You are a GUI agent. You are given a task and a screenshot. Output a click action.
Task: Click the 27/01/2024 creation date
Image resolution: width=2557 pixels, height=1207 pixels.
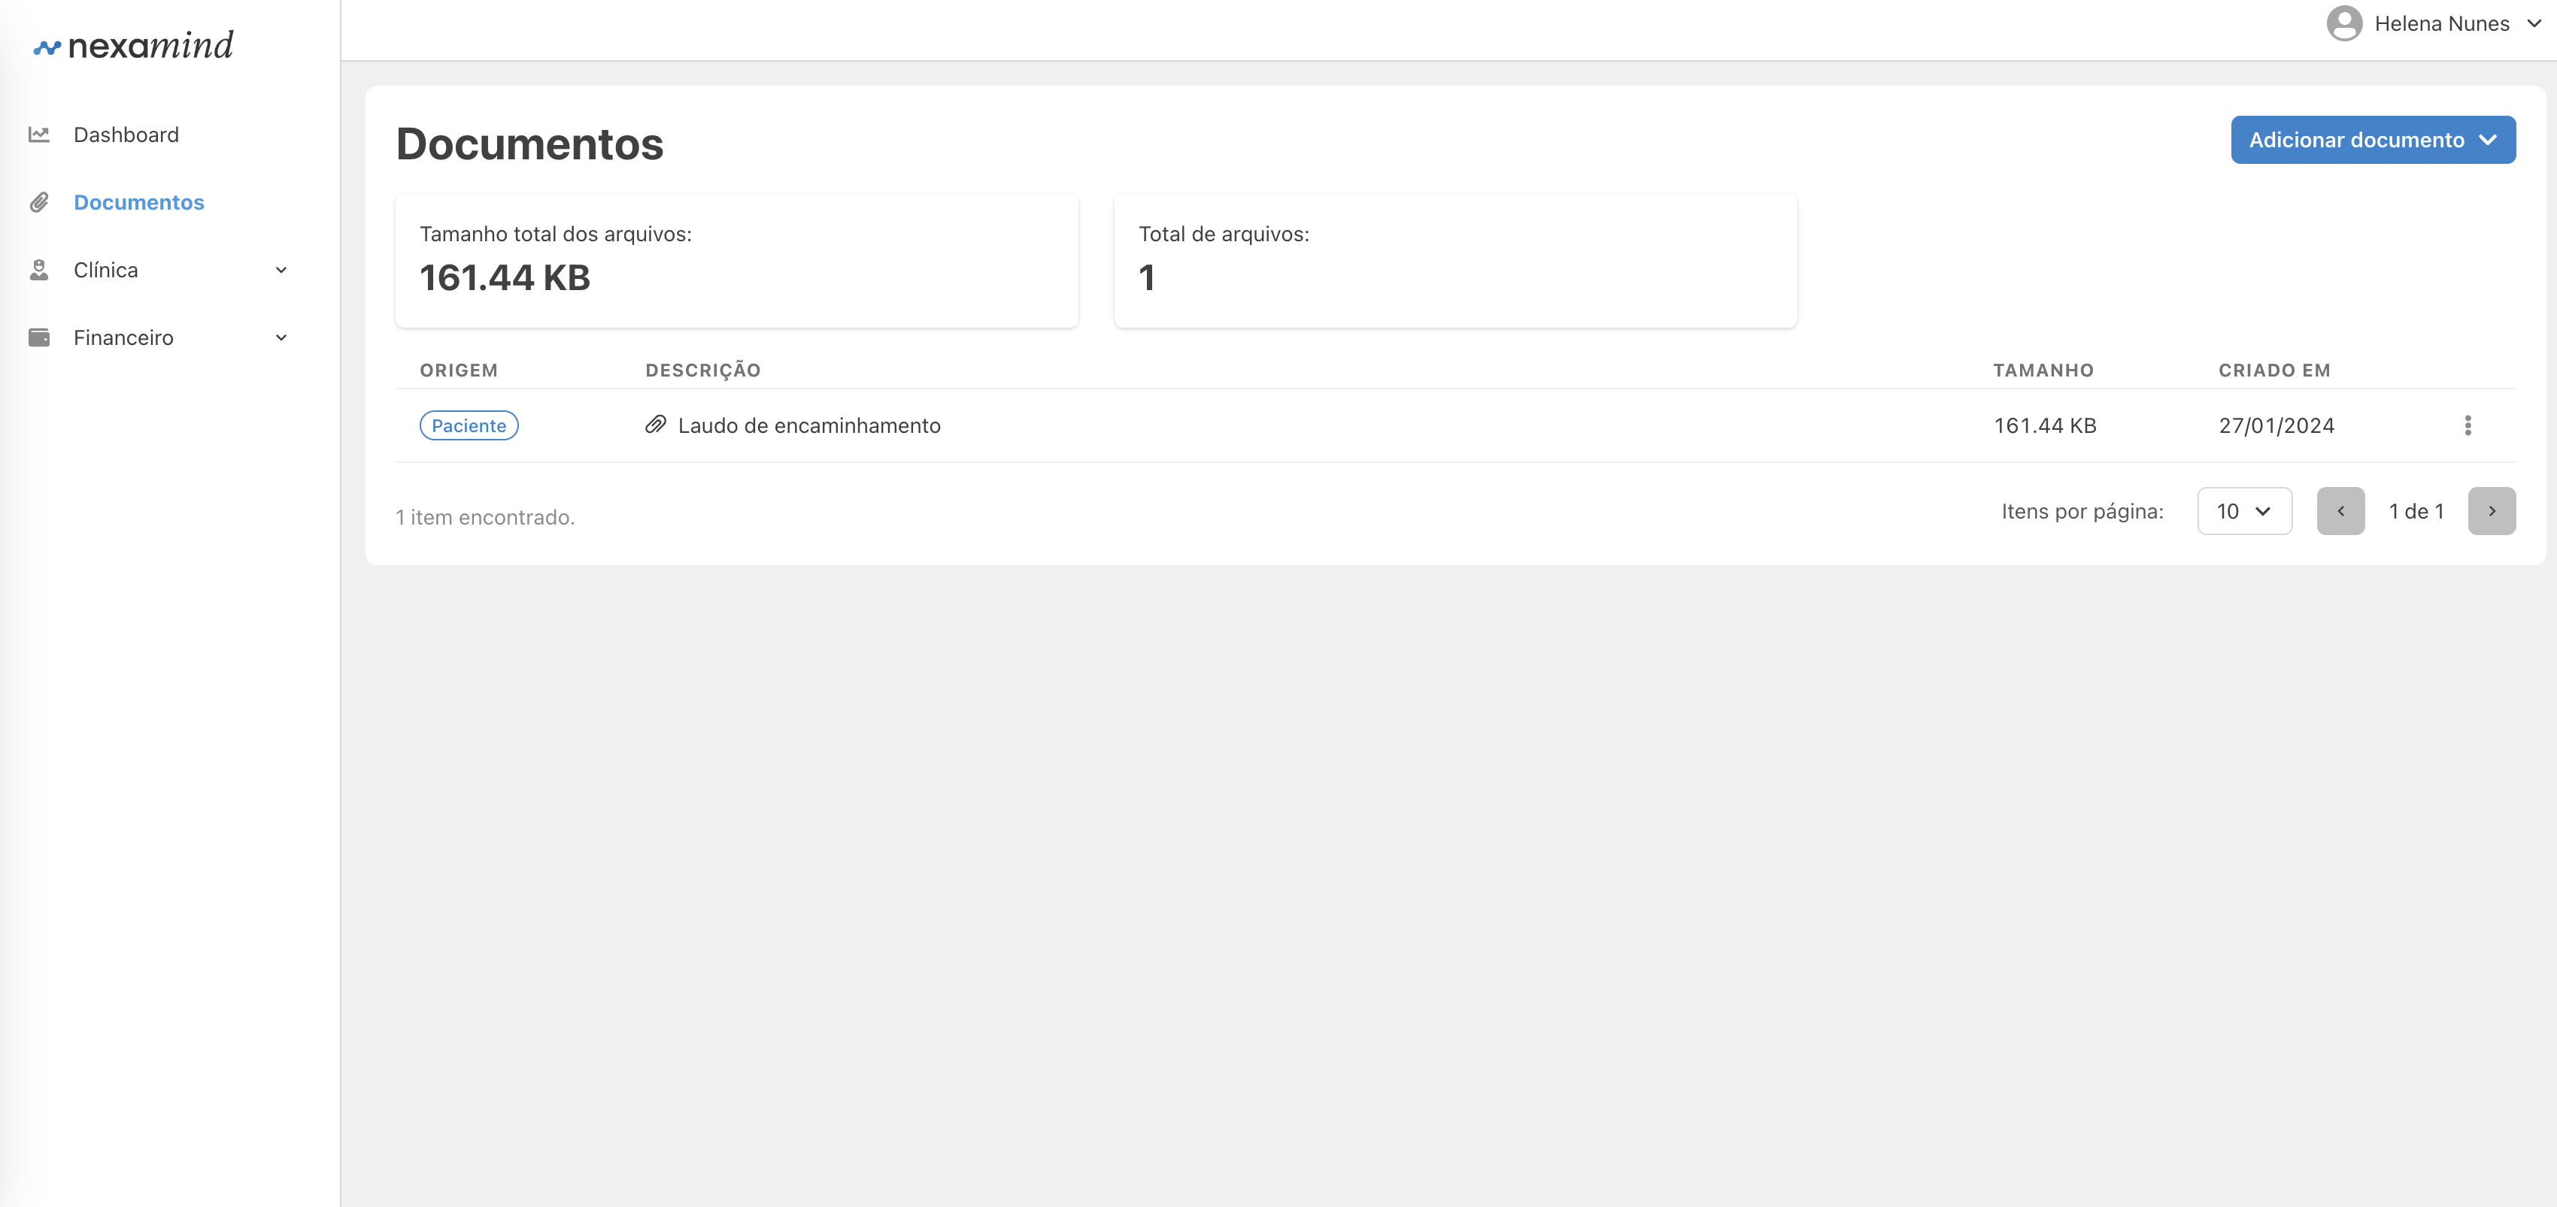[x=2276, y=425]
